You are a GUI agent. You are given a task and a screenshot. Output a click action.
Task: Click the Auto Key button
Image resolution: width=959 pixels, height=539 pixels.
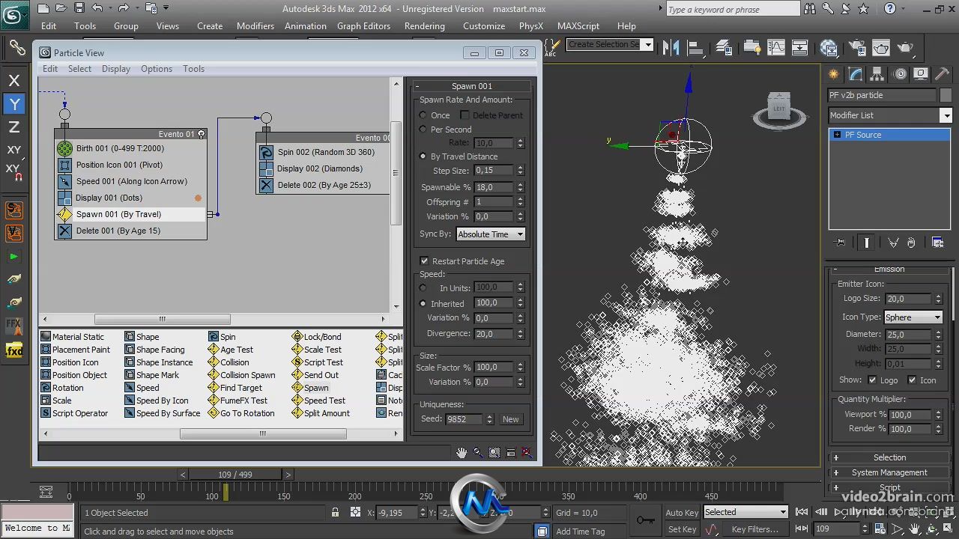(682, 513)
